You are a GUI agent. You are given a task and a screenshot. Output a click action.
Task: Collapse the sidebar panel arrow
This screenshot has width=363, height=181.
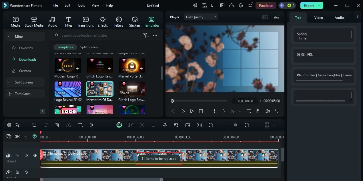coord(43,111)
